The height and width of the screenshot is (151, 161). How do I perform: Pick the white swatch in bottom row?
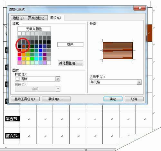49,63
